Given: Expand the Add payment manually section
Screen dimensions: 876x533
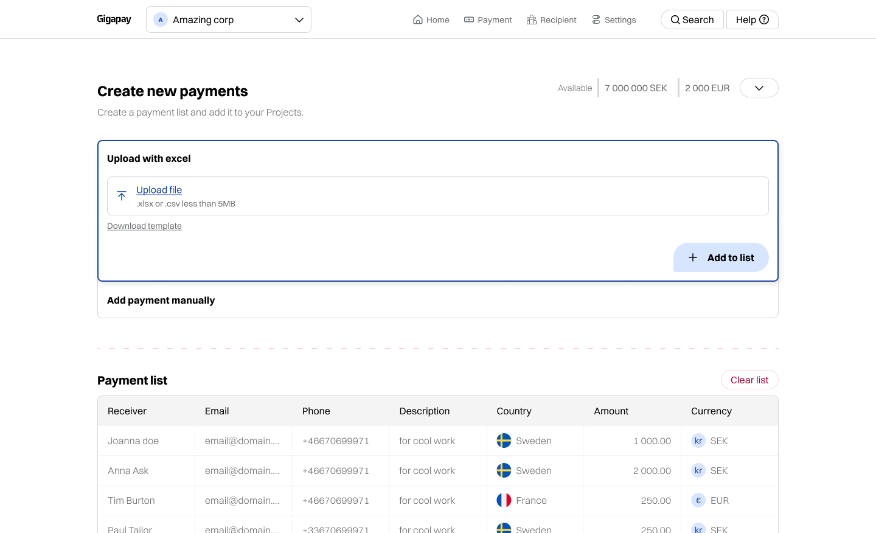Looking at the screenshot, I should [161, 300].
